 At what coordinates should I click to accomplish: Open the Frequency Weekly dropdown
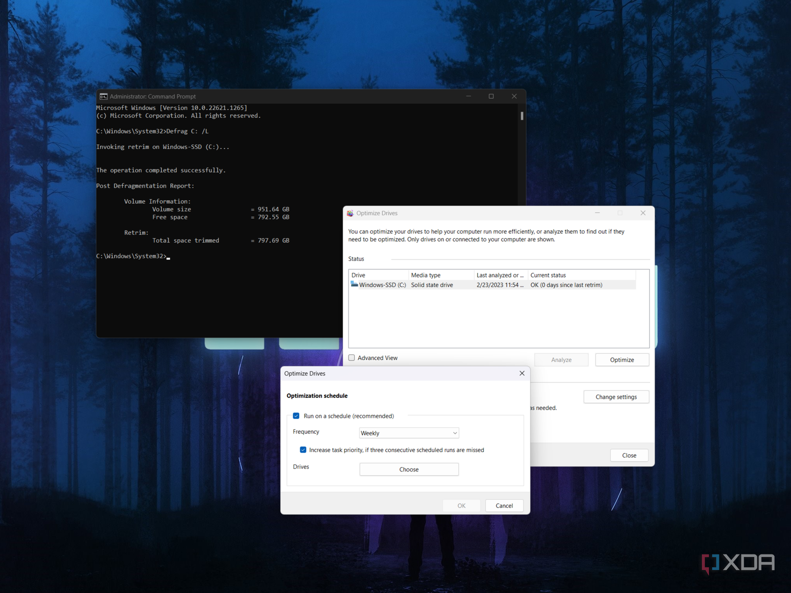coord(409,433)
